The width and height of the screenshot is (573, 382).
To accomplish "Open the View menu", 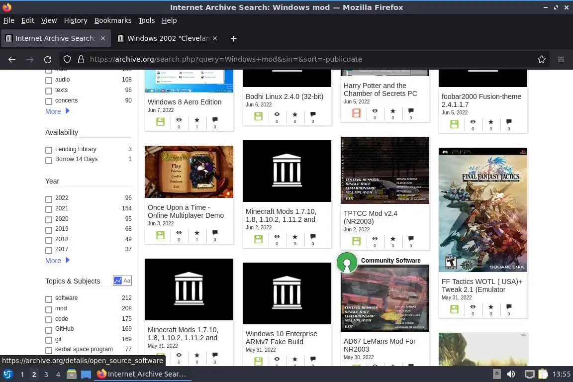I will (49, 20).
